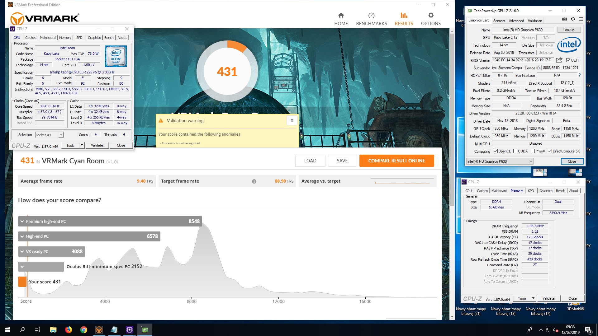This screenshot has height=336, width=598.
Task: Switch to CPU-Z taskbar icon
Action: pos(130,330)
